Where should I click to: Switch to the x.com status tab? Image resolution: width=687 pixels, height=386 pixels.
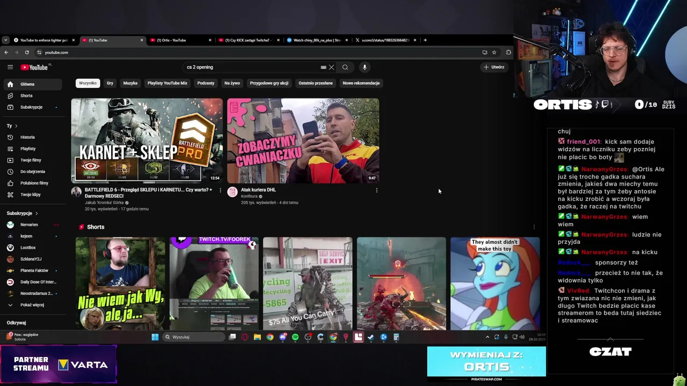(385, 40)
